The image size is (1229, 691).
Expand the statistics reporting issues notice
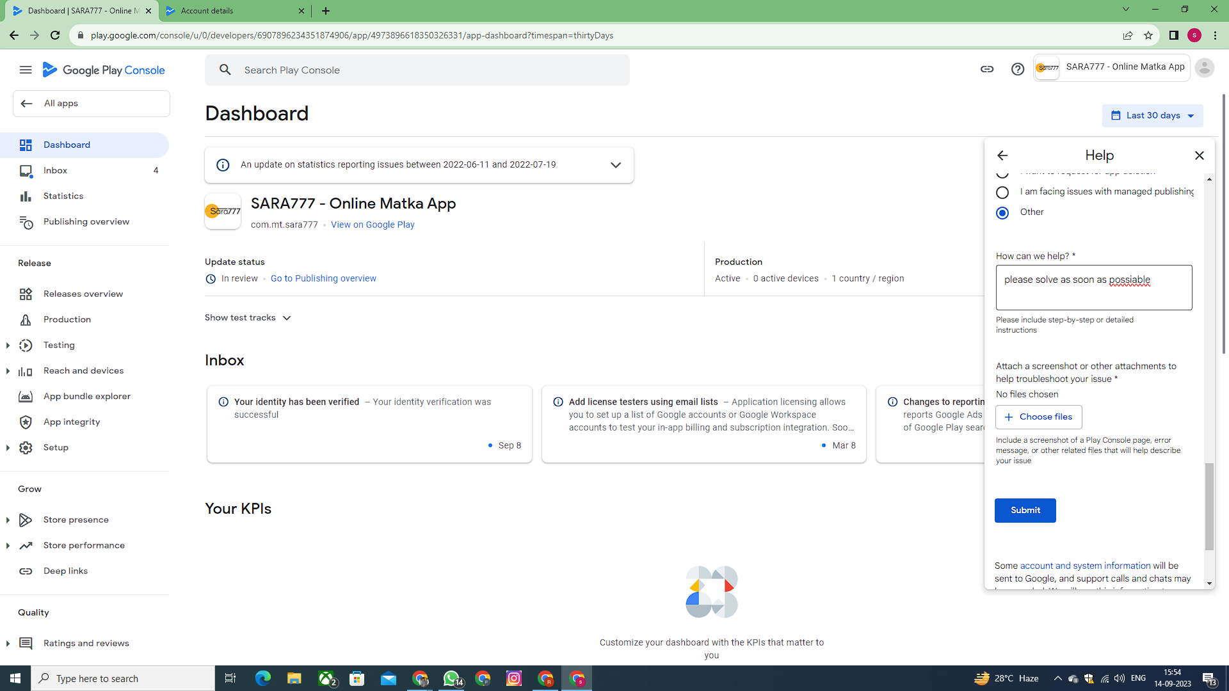pos(615,165)
